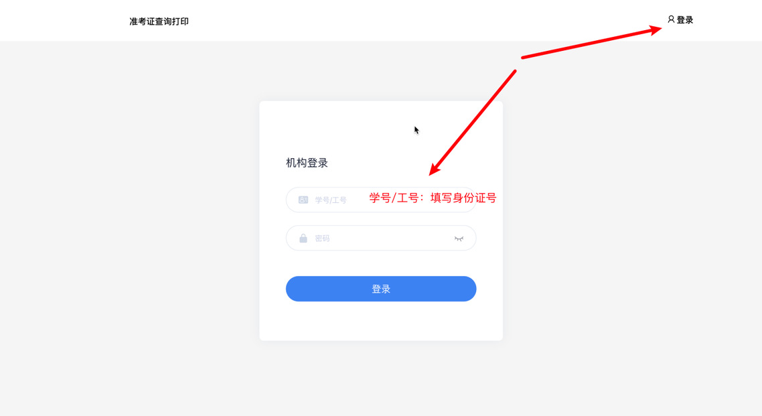Click empty space above 机构登录 in login card
This screenshot has width=762, height=416.
tap(340, 129)
